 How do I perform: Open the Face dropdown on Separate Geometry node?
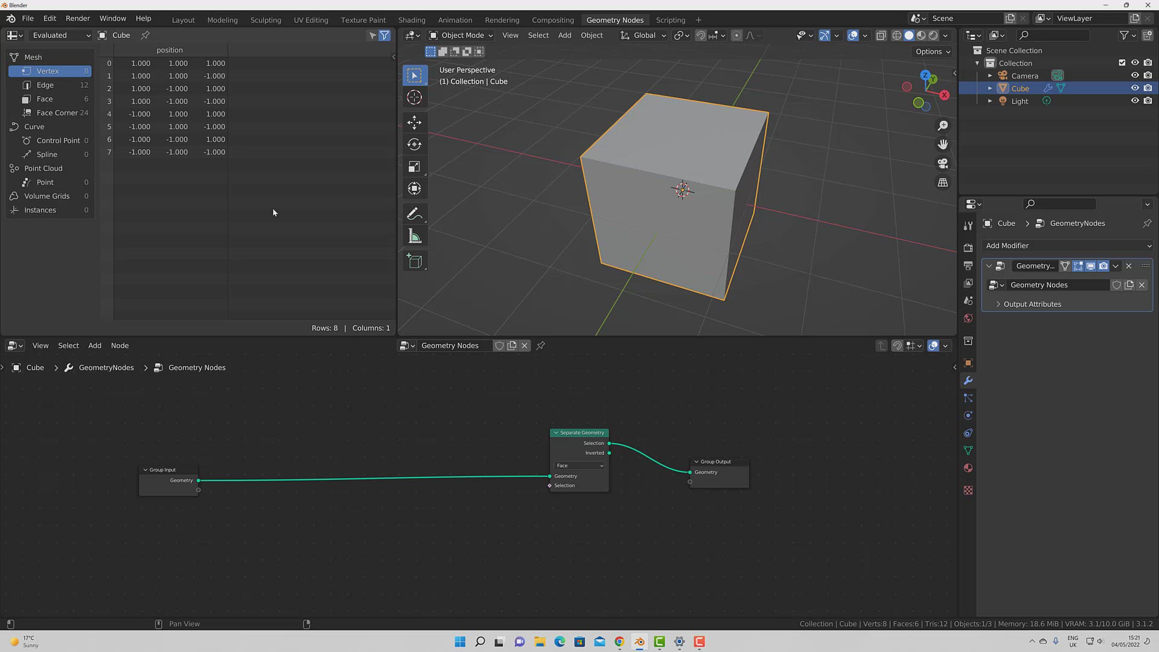click(x=578, y=465)
